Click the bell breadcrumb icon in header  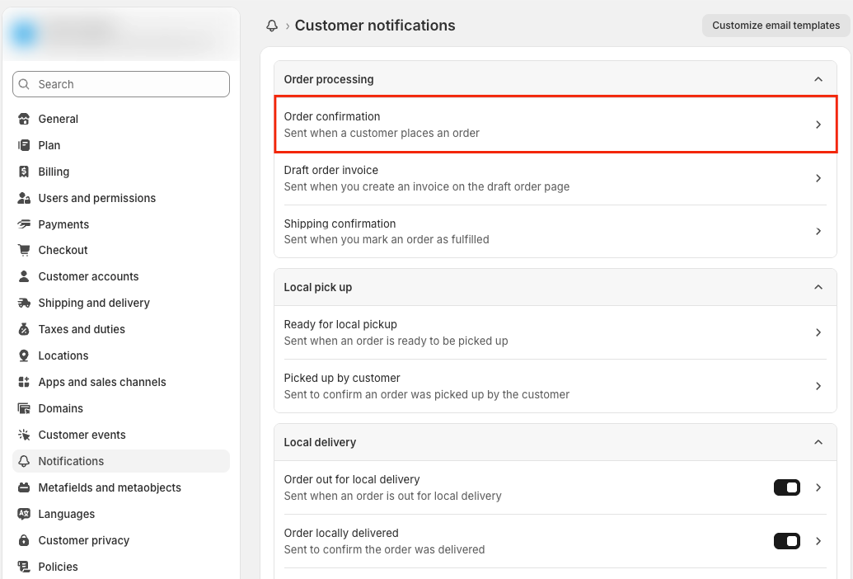point(272,26)
